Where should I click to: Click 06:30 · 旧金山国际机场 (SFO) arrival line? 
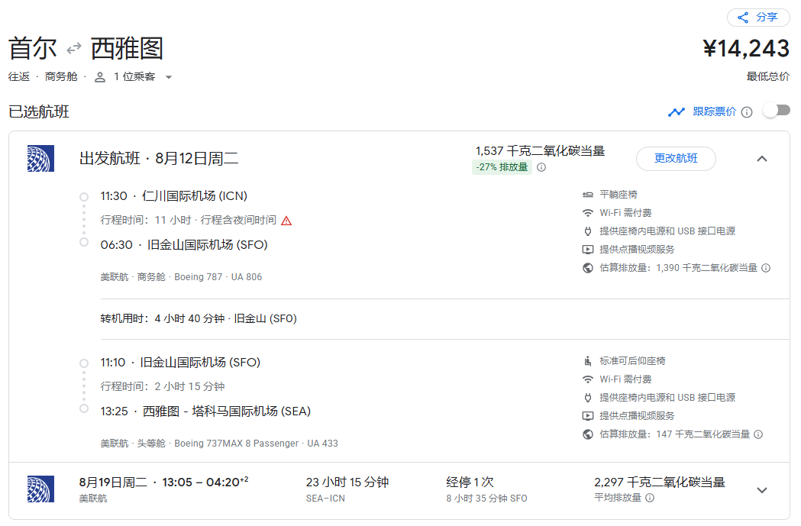[x=184, y=245]
